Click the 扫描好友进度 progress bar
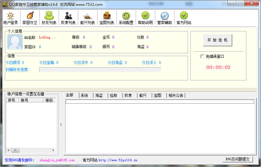 (100, 69)
